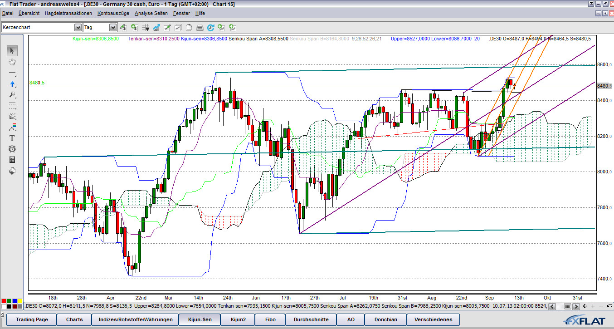Viewport: 614px width, 329px height.
Task: Open the Analyse Seiten menu
Action: click(151, 13)
